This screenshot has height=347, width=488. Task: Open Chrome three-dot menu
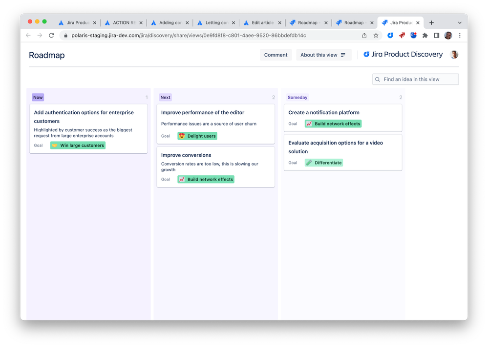pos(460,36)
